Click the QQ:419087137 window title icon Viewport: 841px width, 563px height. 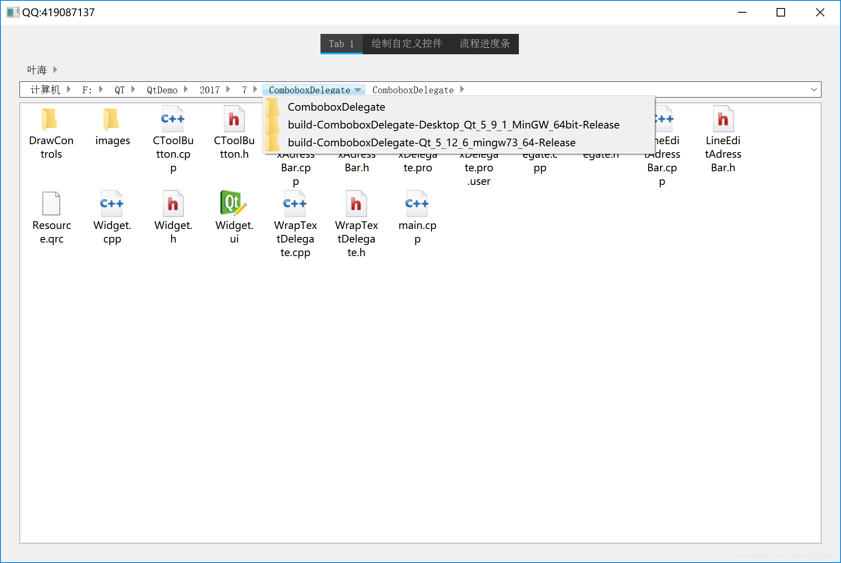(x=13, y=12)
